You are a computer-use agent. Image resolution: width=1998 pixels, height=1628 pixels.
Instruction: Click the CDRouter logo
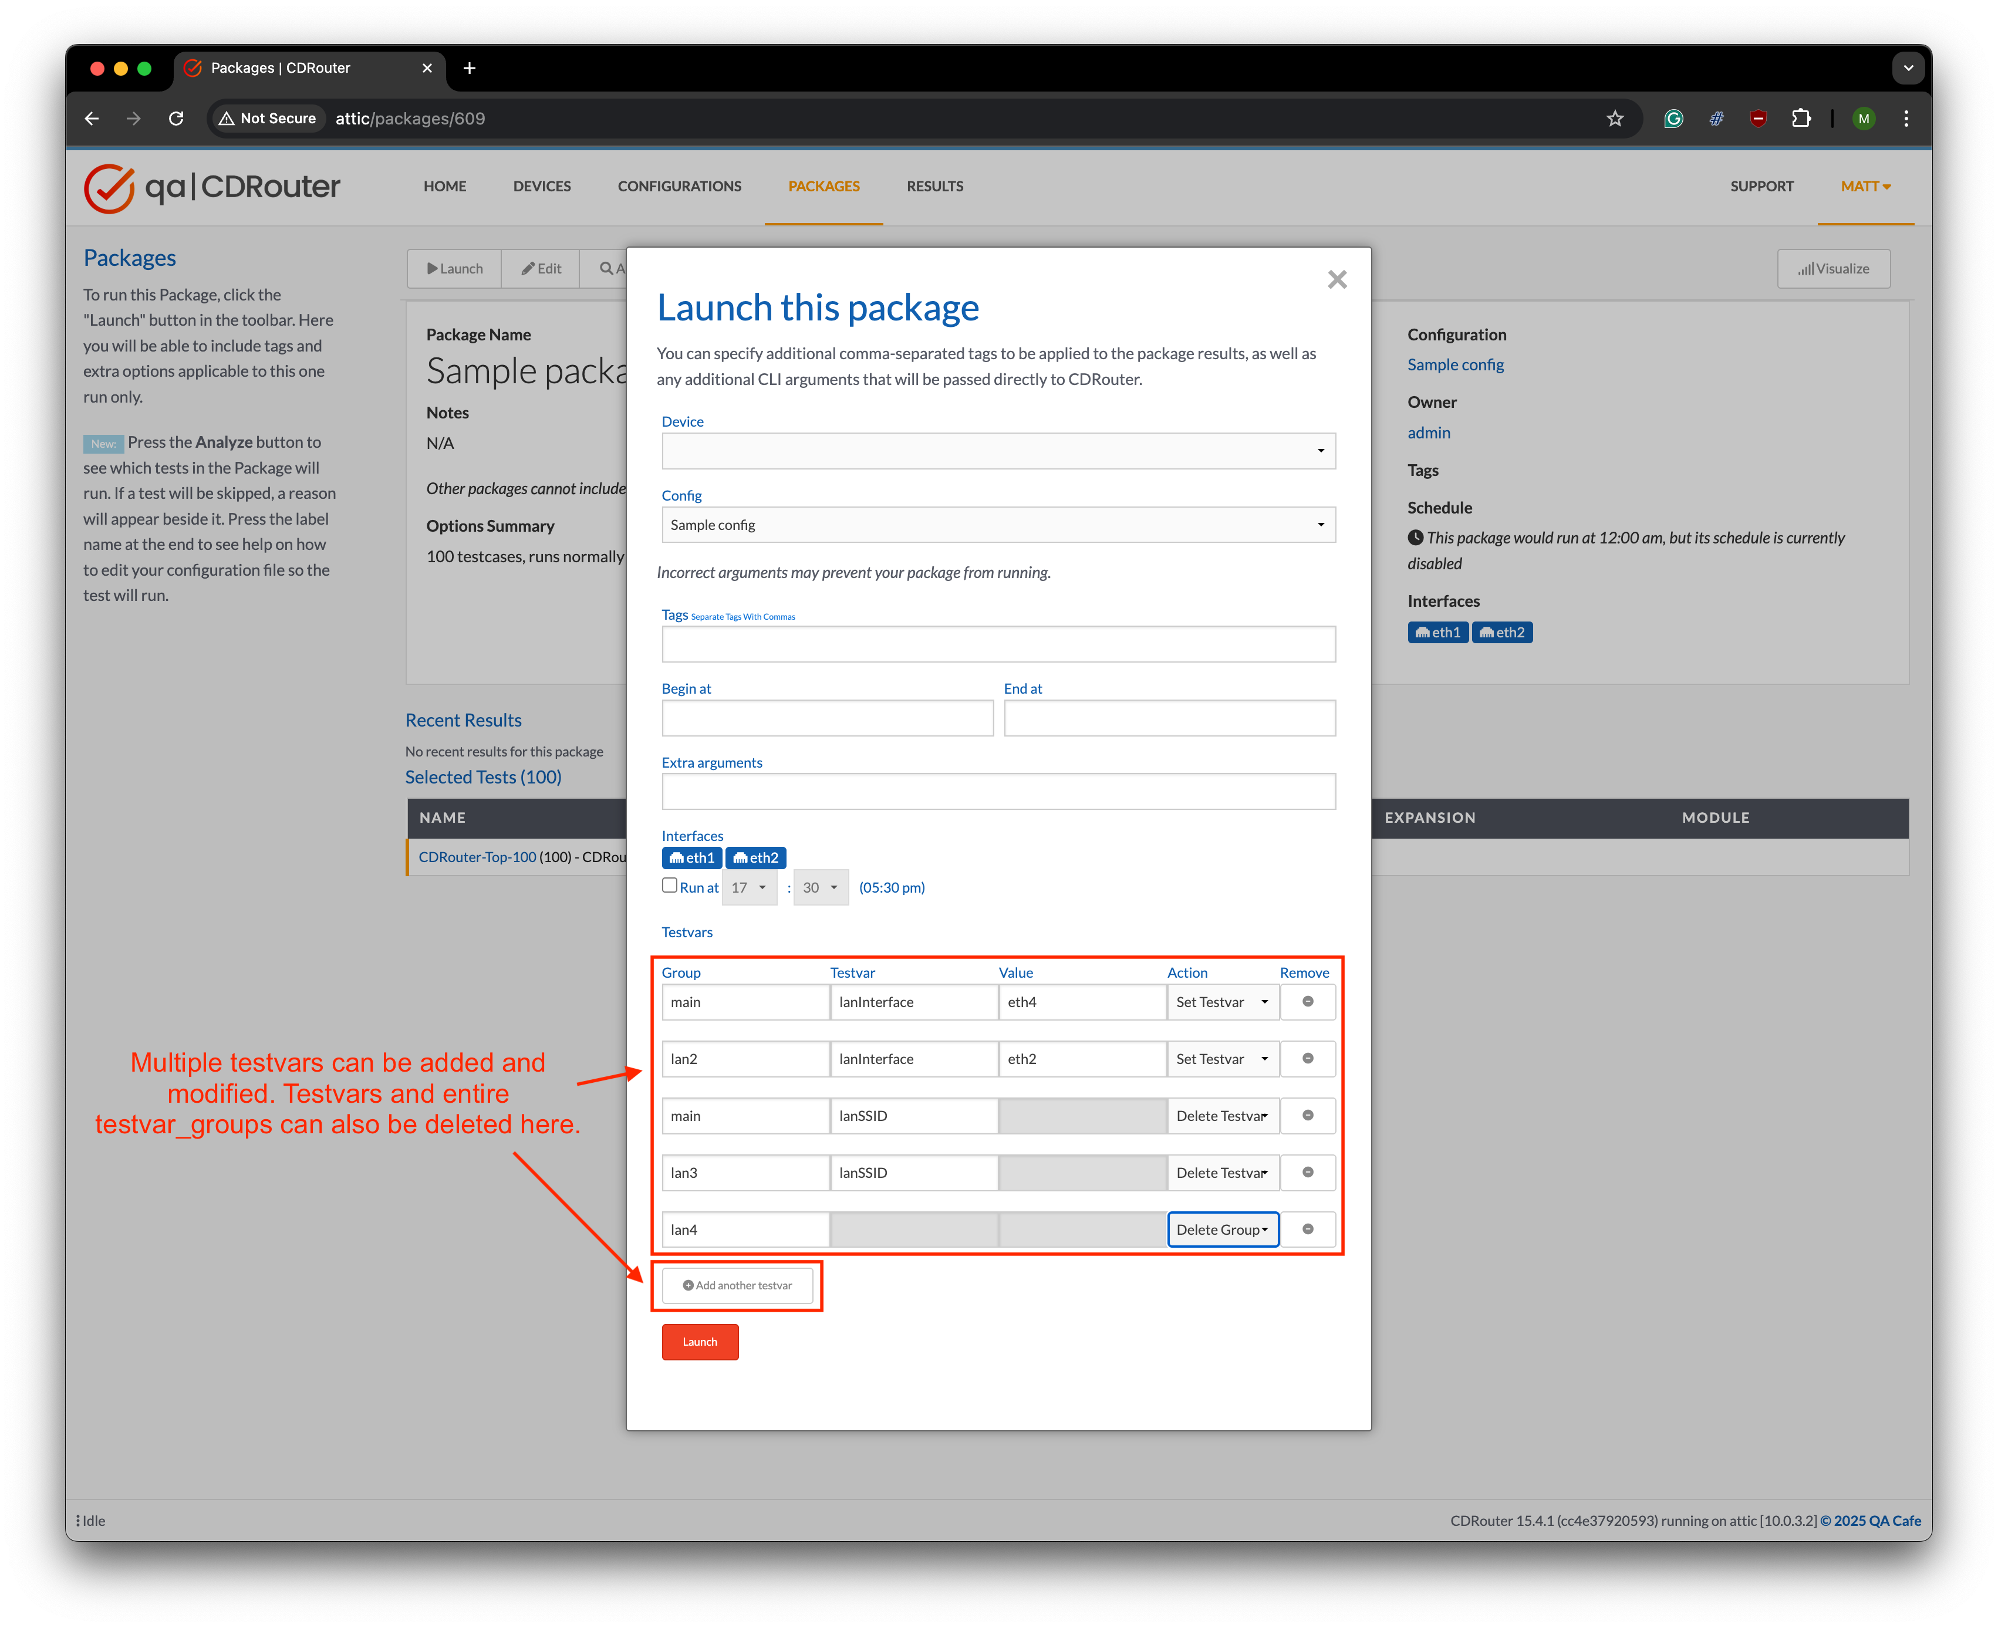(212, 188)
